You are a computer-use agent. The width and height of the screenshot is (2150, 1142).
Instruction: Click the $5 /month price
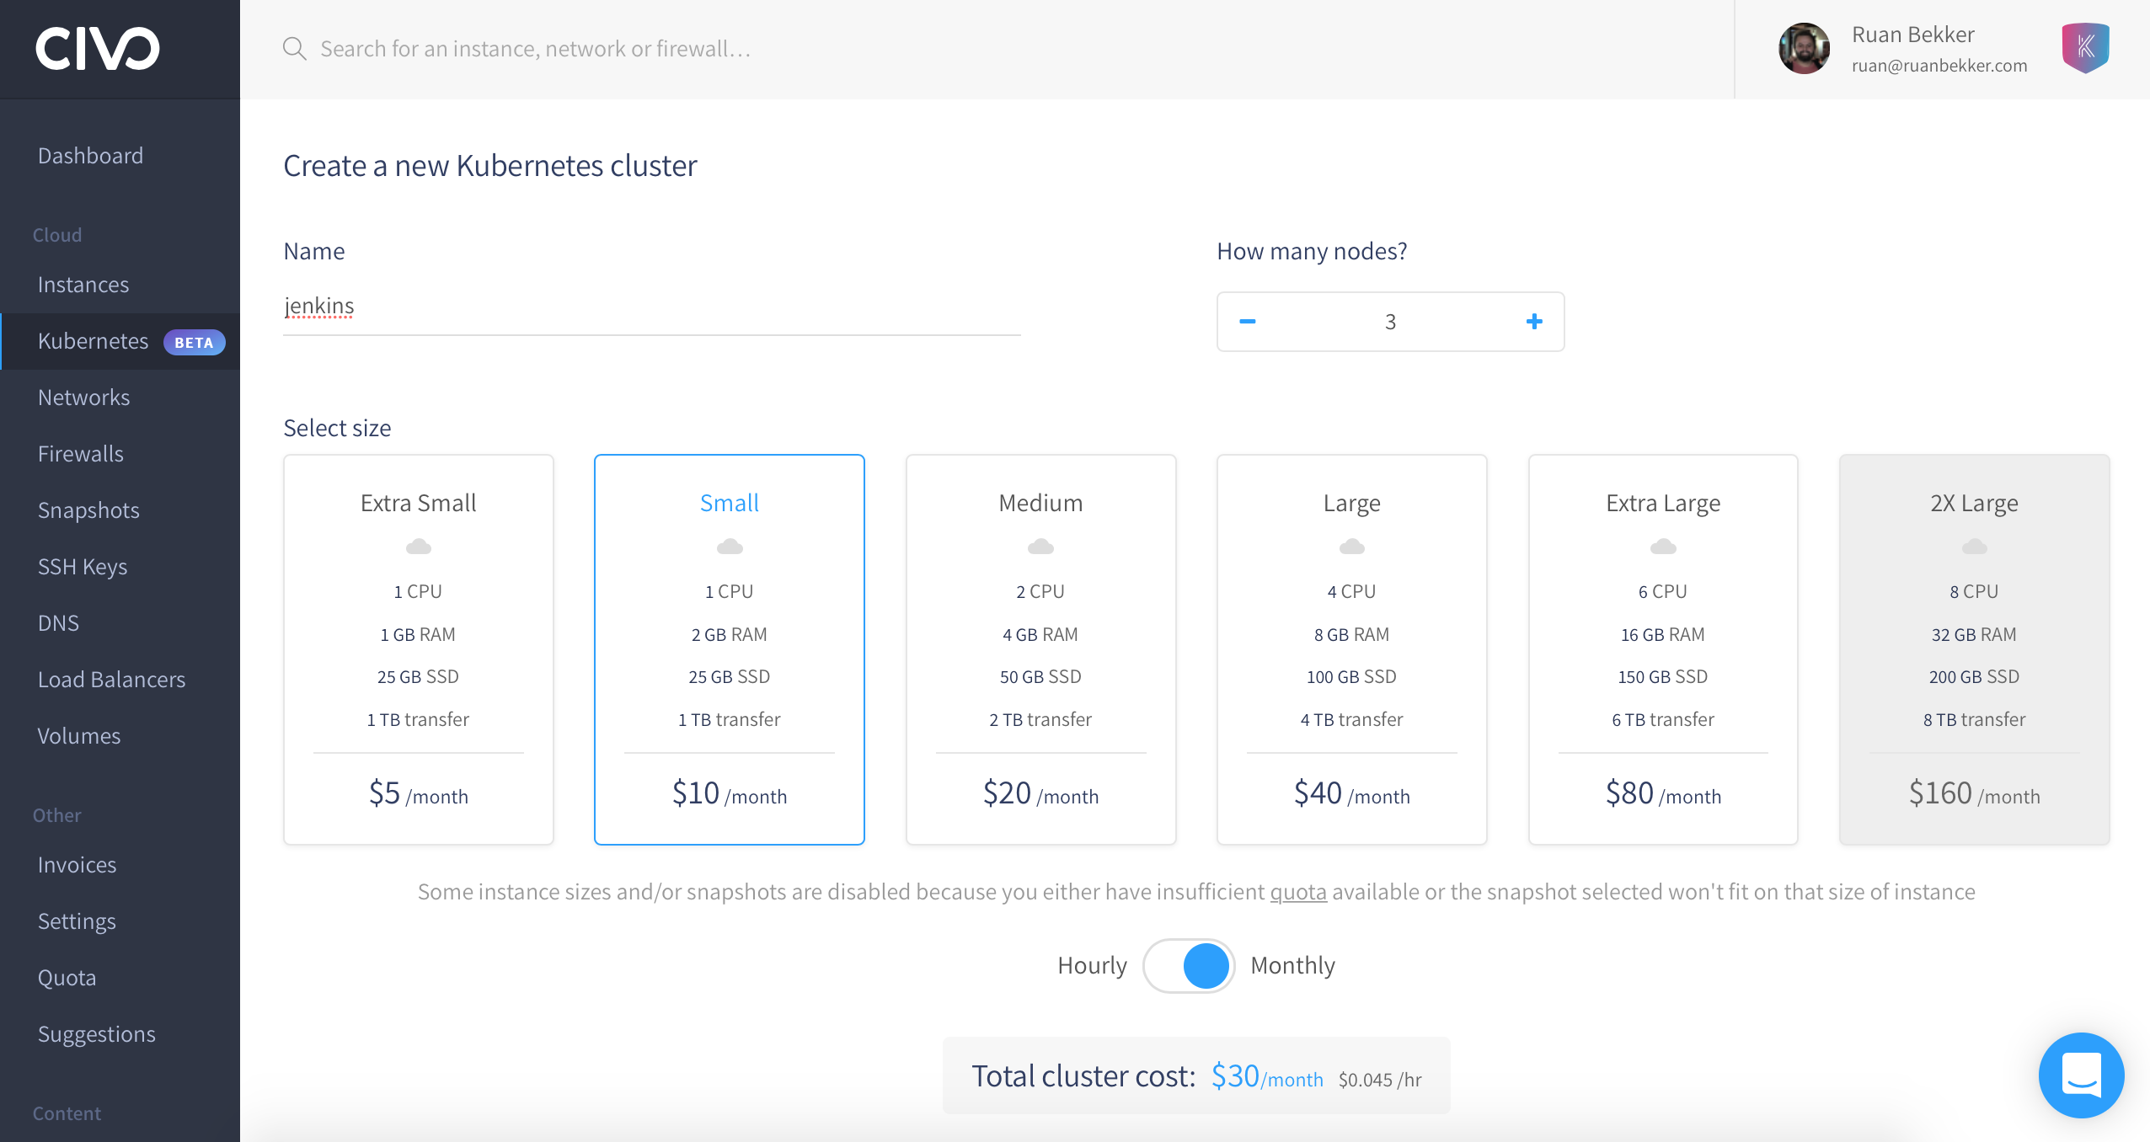[x=419, y=793]
